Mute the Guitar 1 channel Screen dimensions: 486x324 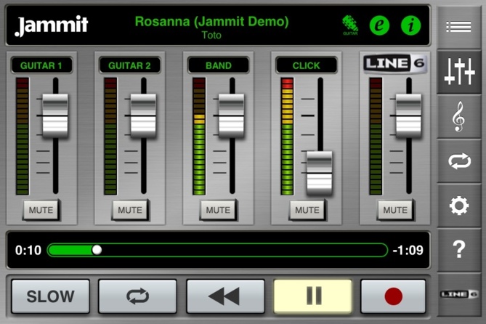coord(41,210)
